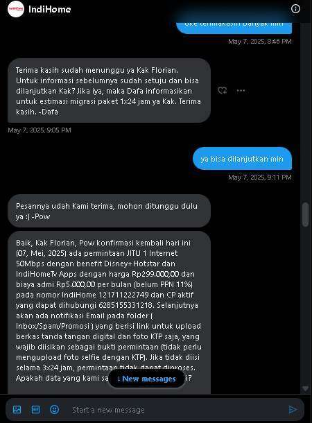Select the 'ya bisa dilanjutkan min' bubble

(x=242, y=159)
